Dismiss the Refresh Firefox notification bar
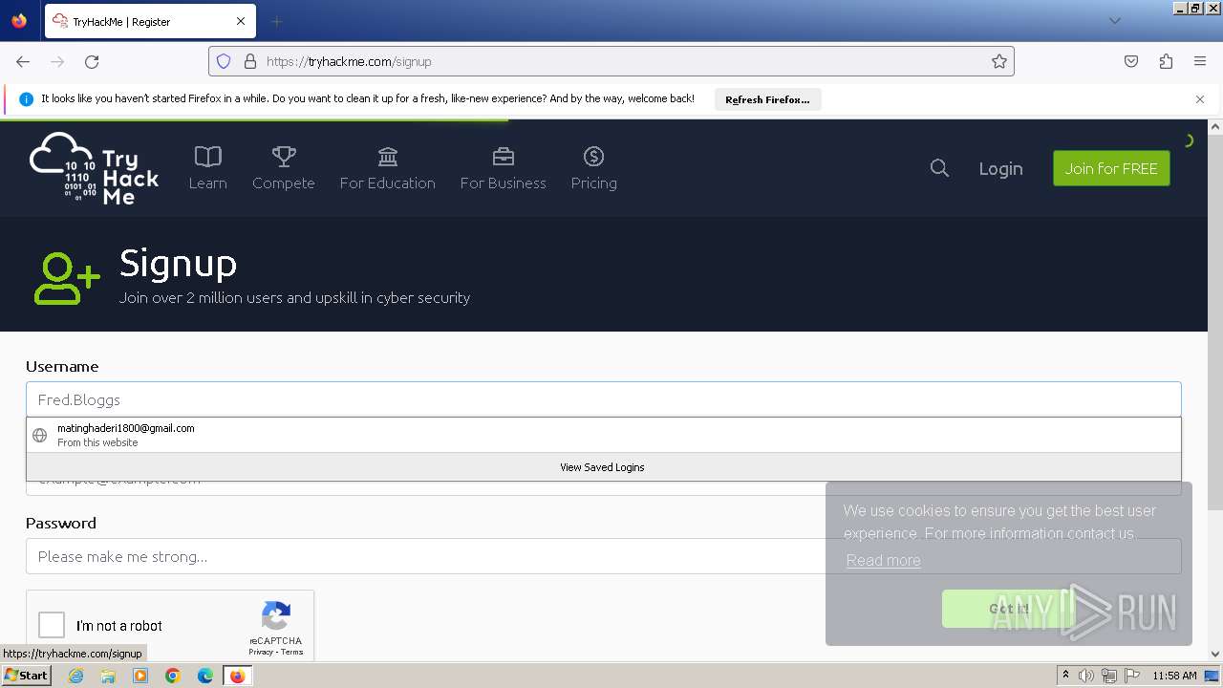This screenshot has height=688, width=1223. [1200, 98]
